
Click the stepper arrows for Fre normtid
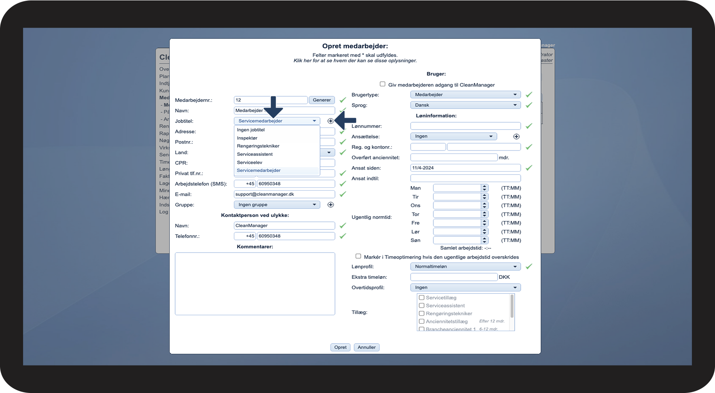pos(484,223)
